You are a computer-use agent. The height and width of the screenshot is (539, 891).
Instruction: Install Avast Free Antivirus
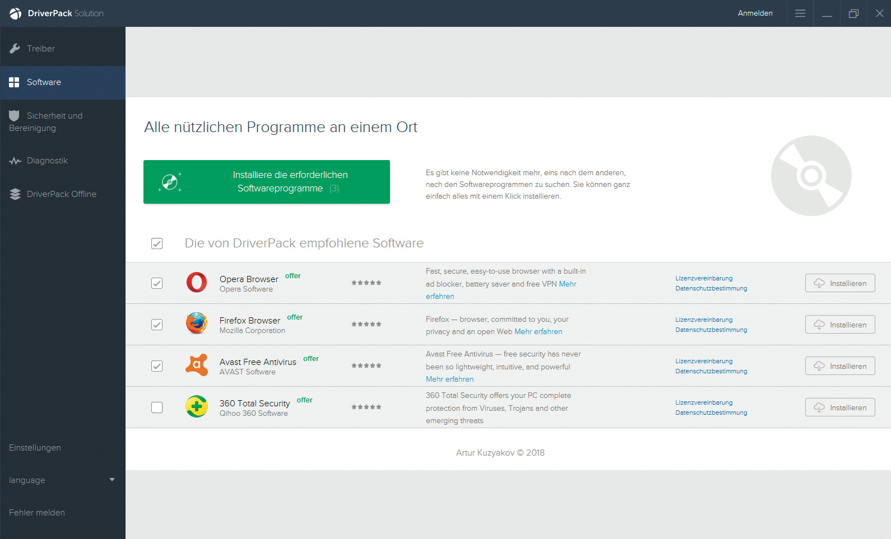coord(840,366)
